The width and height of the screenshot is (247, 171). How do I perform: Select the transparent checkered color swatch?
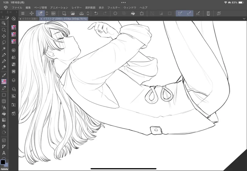coord(5,169)
